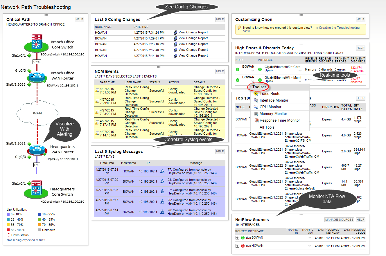Click syslog severity triangle for message 76
Image resolution: width=386 pixels, height=256 pixels.
click(163, 212)
